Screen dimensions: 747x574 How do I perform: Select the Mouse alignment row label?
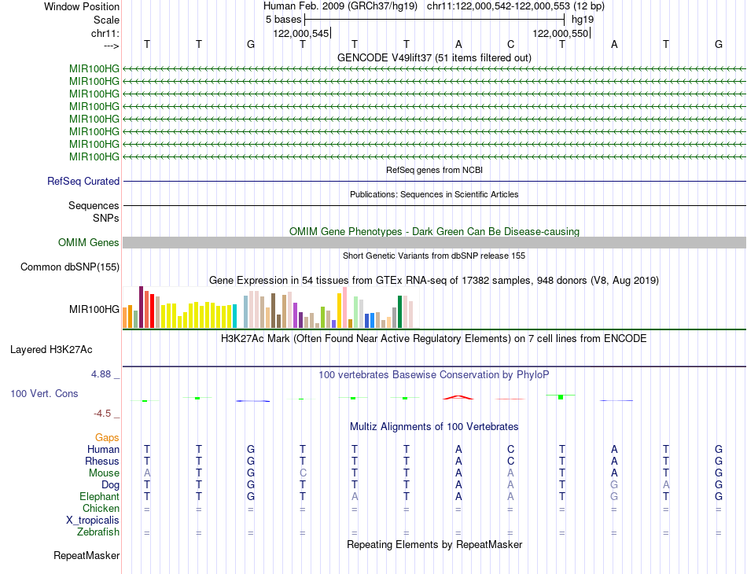104,473
